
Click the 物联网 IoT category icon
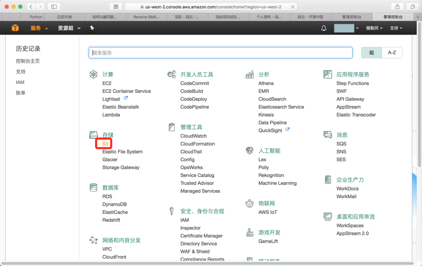(x=250, y=203)
